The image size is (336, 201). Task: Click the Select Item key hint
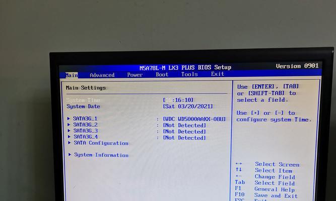coord(274,171)
